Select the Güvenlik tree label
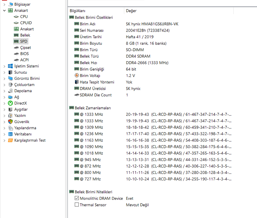 (x=22, y=122)
